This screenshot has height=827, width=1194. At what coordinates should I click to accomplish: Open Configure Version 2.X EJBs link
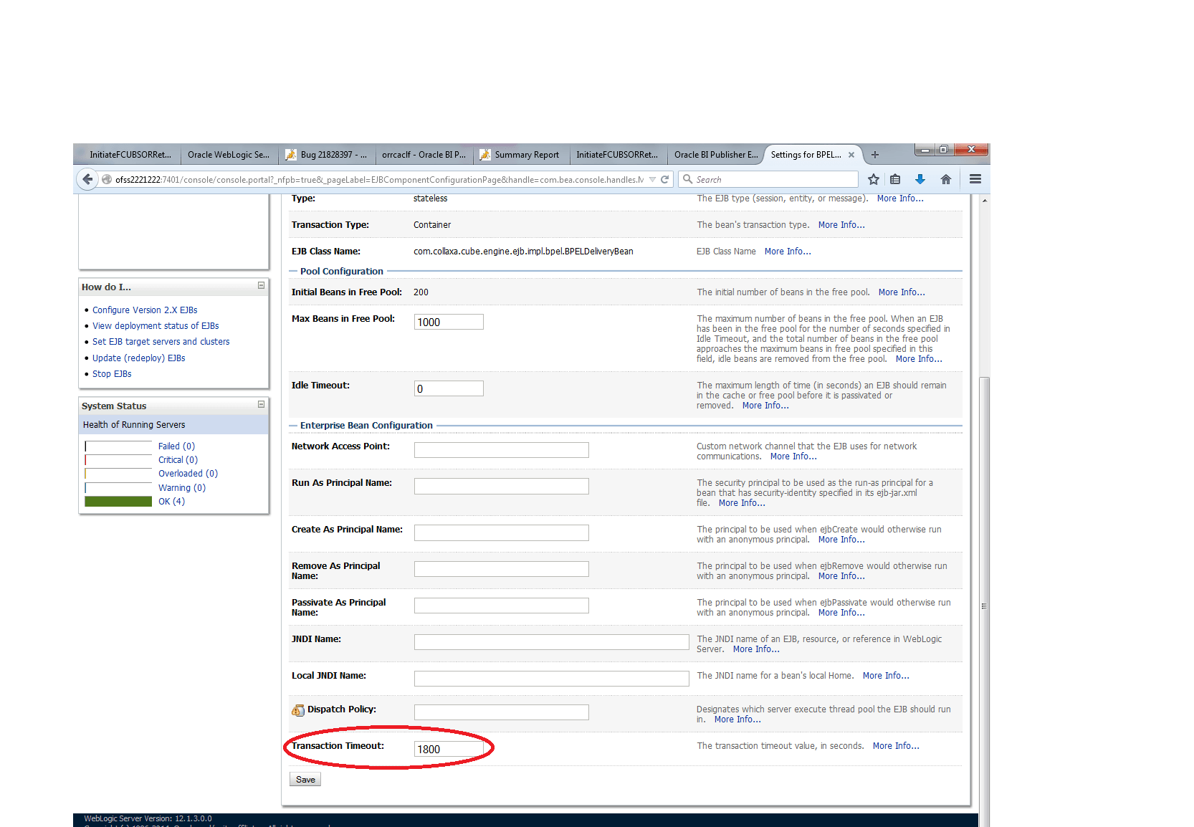(x=145, y=310)
